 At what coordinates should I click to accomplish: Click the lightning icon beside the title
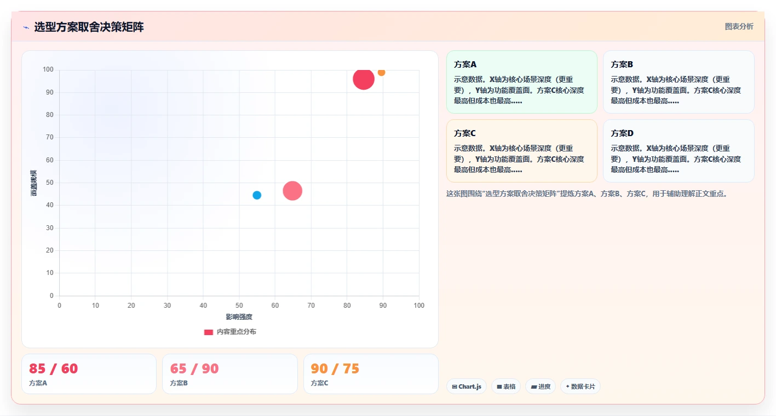coord(26,27)
